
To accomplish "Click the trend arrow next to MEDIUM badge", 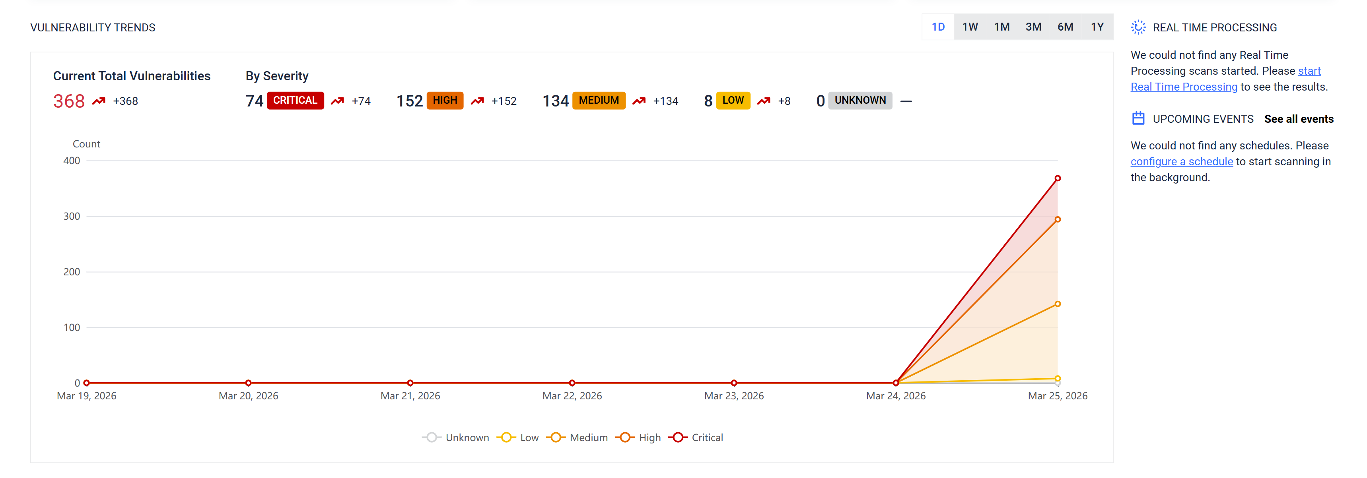I will click(639, 101).
